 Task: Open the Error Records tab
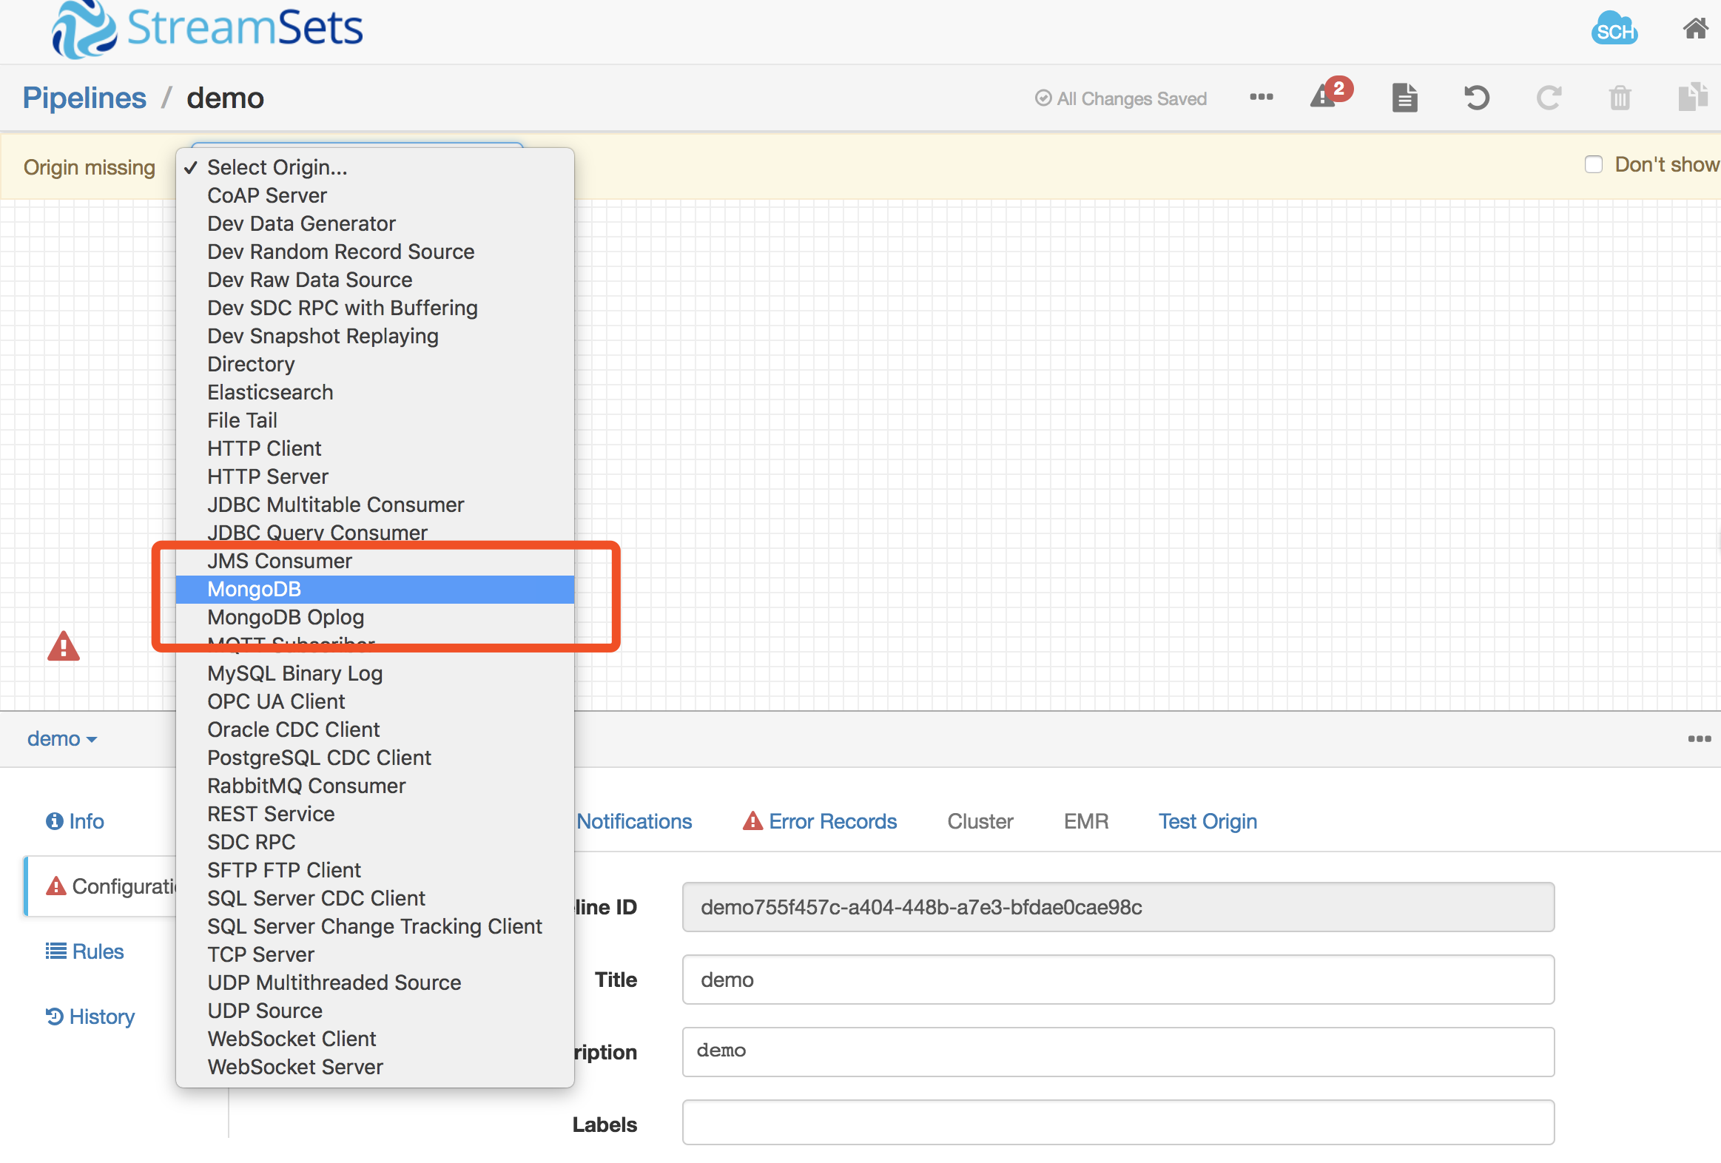[x=820, y=822]
